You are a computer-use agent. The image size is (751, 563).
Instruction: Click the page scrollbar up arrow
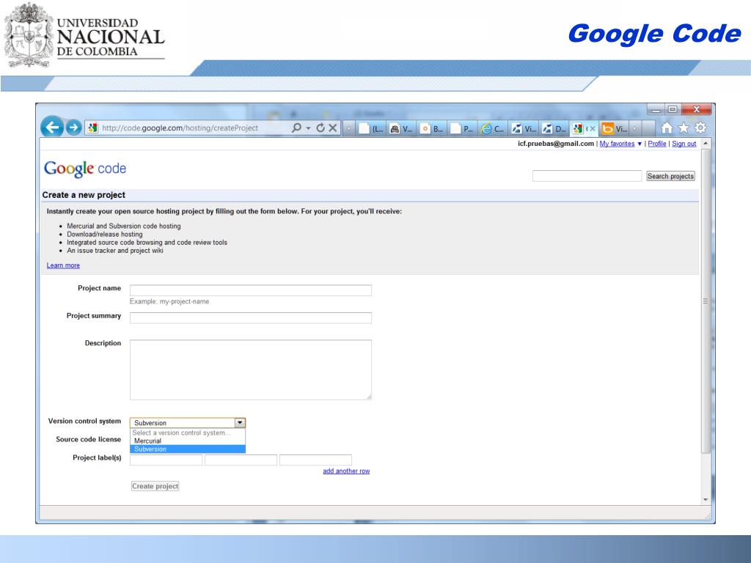click(706, 143)
